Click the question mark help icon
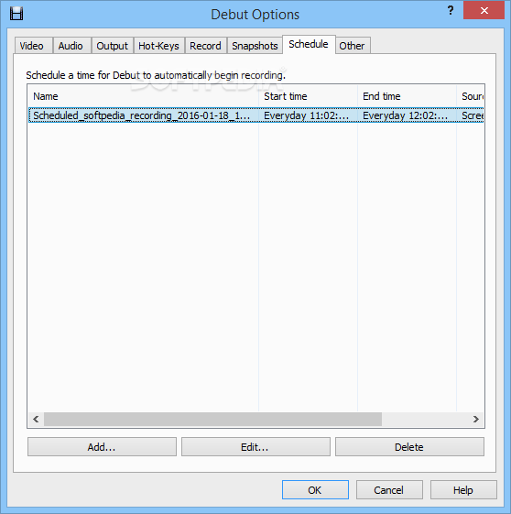Viewport: 511px width, 514px height. click(451, 10)
